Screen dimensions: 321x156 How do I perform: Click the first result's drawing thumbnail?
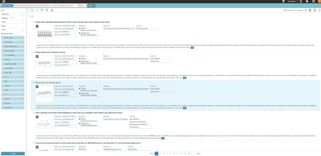coord(44,34)
